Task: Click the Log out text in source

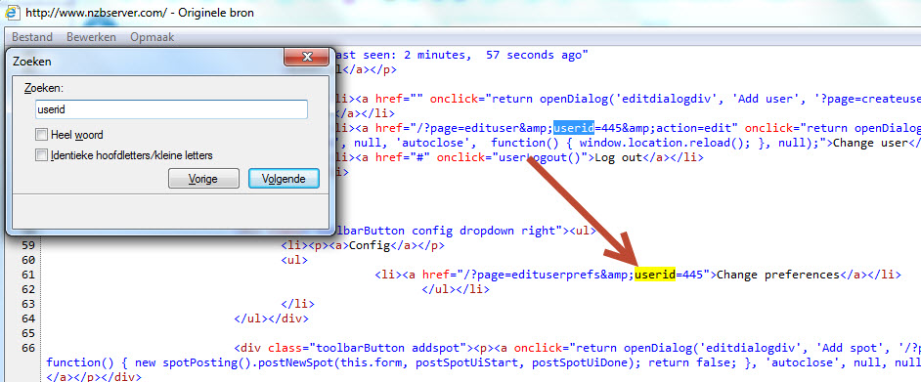Action: [615, 157]
